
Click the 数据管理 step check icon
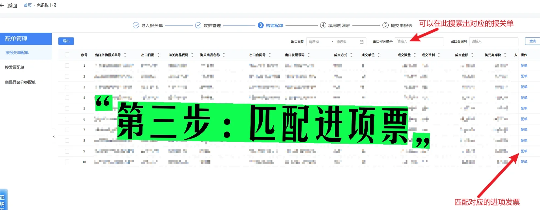tap(198, 25)
